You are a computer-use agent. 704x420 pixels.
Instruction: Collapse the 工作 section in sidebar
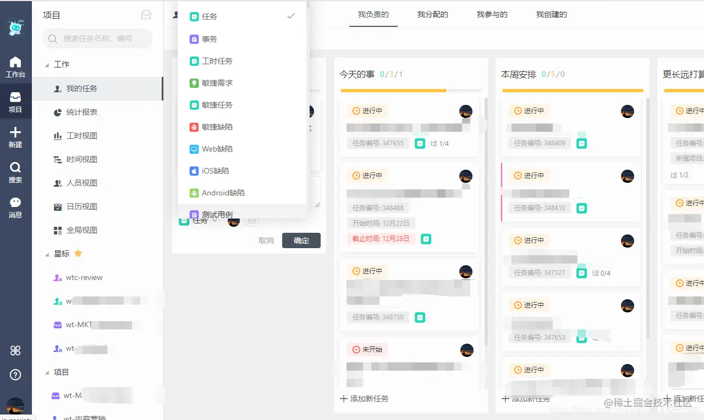pyautogui.click(x=48, y=64)
